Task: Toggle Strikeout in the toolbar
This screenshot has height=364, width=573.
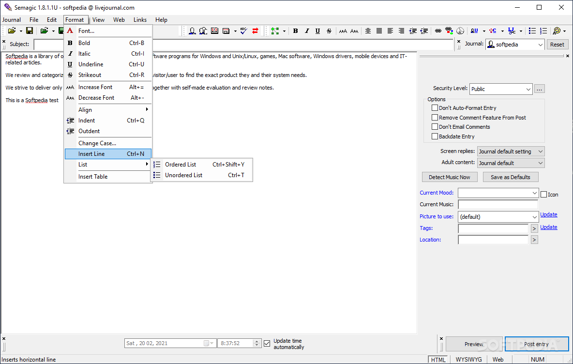Action: [329, 31]
